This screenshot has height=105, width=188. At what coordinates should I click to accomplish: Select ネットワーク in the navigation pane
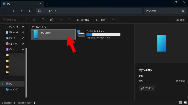point(13,89)
